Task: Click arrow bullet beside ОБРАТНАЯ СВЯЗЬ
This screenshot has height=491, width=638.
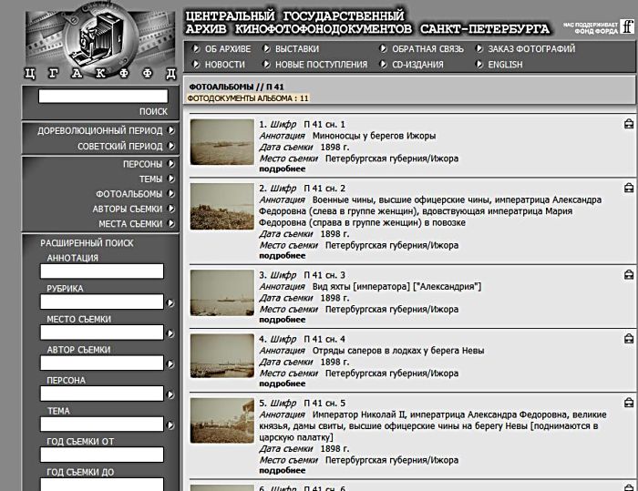Action: point(383,49)
